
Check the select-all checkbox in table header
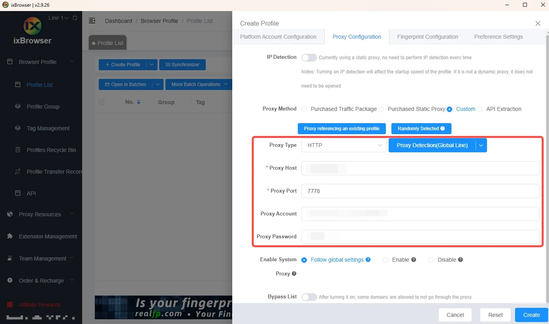tap(102, 102)
